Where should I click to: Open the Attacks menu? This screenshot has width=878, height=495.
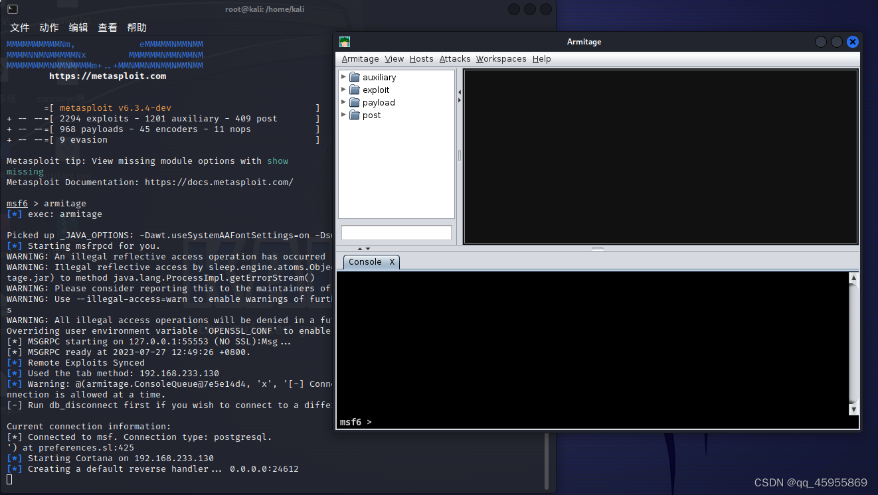455,59
